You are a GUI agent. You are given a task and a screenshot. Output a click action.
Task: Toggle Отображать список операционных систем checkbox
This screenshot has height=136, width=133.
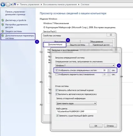pyautogui.click(x=56, y=70)
